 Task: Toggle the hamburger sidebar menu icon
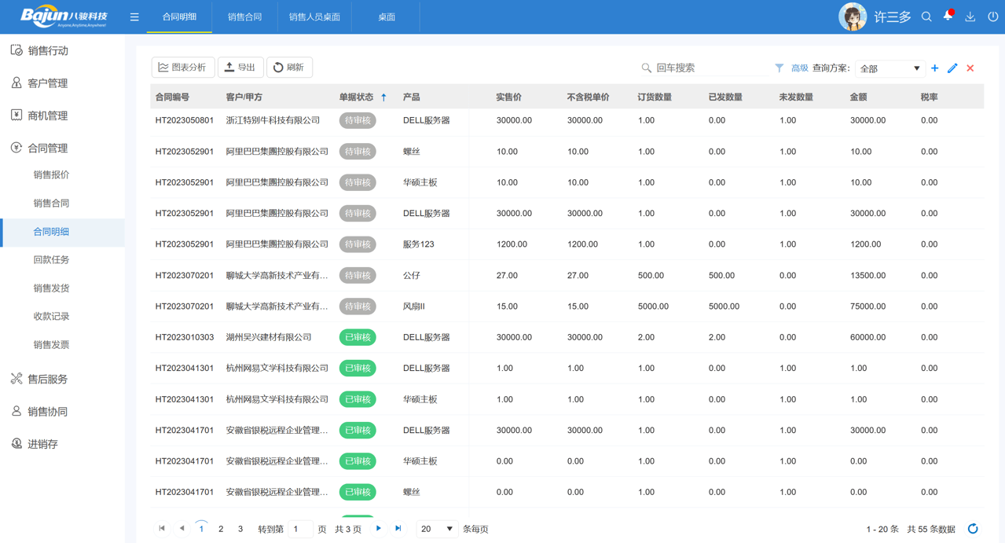pyautogui.click(x=134, y=17)
